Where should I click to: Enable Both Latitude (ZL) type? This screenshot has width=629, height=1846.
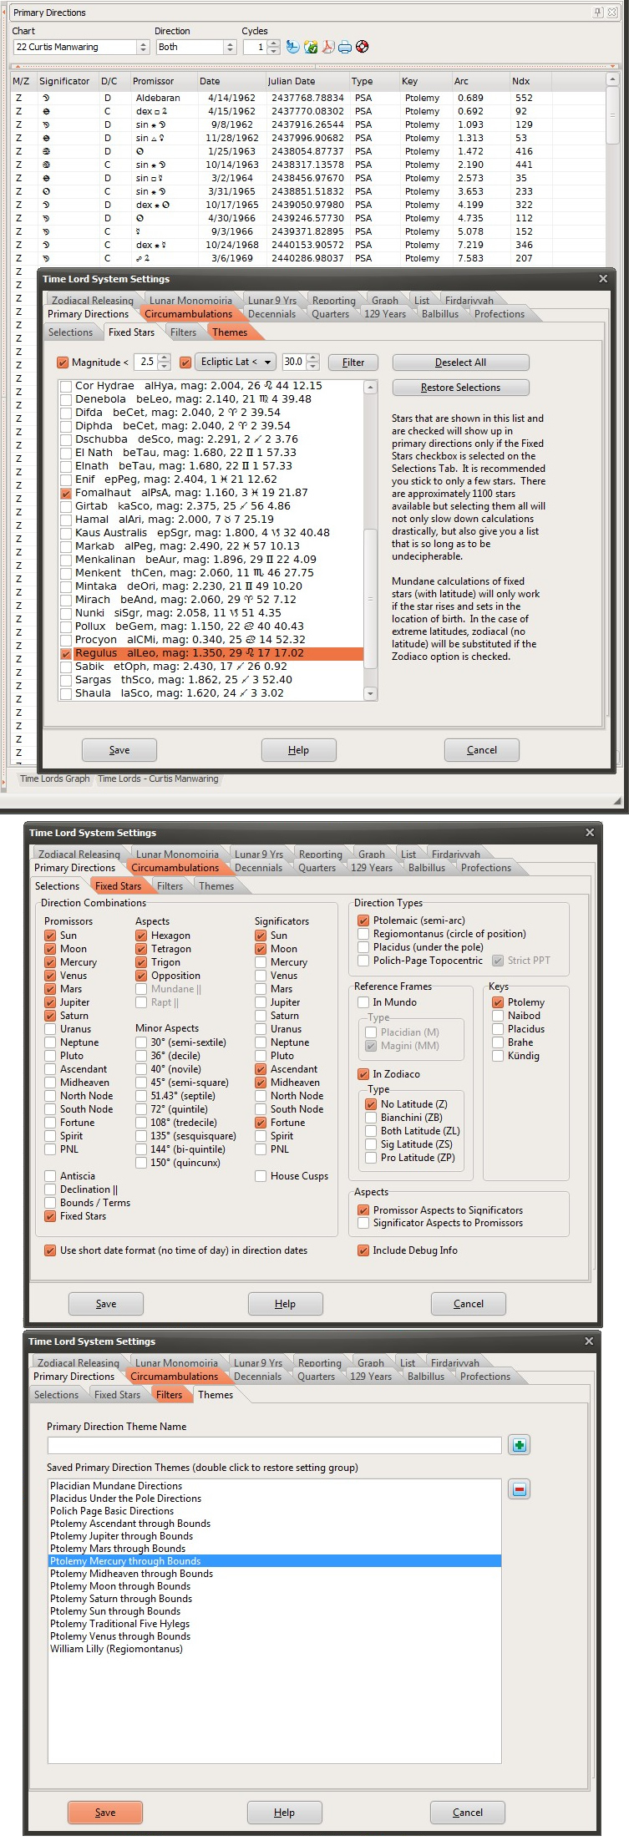(371, 1131)
